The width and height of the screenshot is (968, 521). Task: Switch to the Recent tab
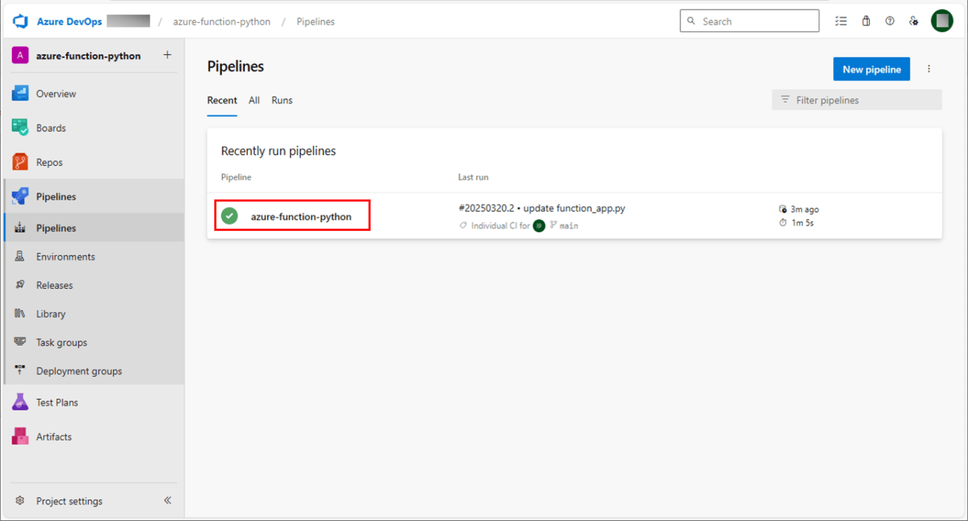tap(222, 100)
